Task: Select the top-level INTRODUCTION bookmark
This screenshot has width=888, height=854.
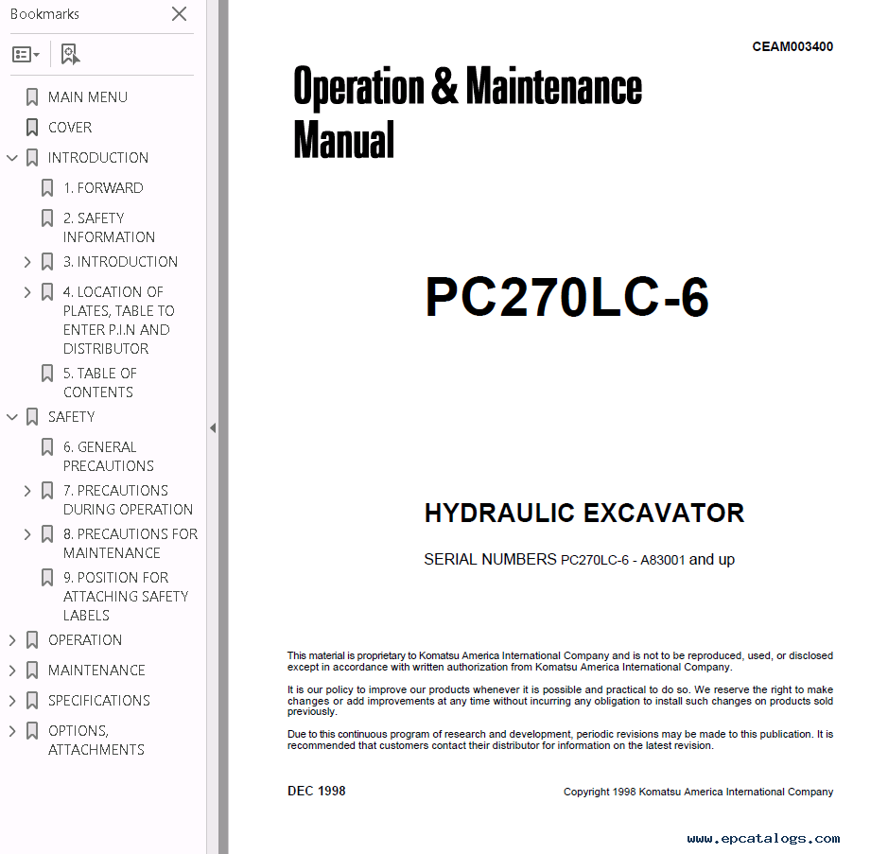Action: tap(98, 157)
